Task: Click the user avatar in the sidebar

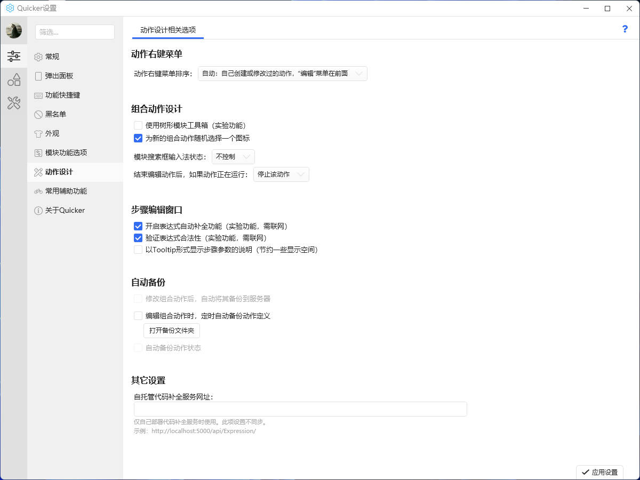Action: 14,31
